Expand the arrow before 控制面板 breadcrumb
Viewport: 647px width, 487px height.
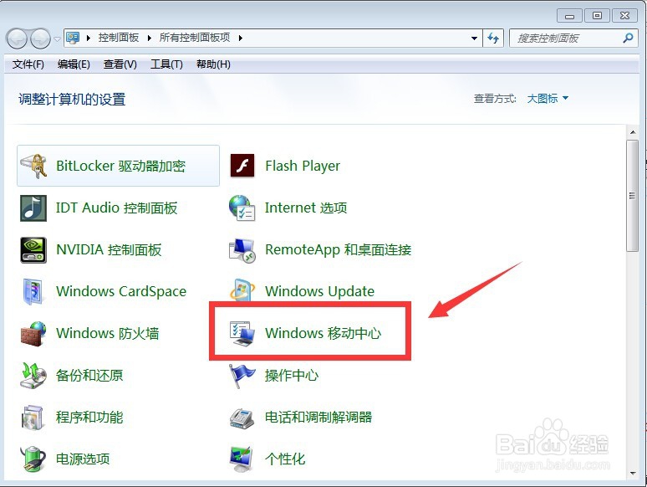tap(89, 38)
